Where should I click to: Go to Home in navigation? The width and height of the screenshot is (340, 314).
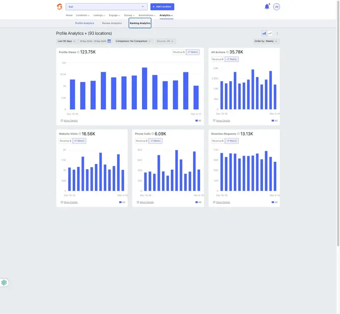click(69, 15)
